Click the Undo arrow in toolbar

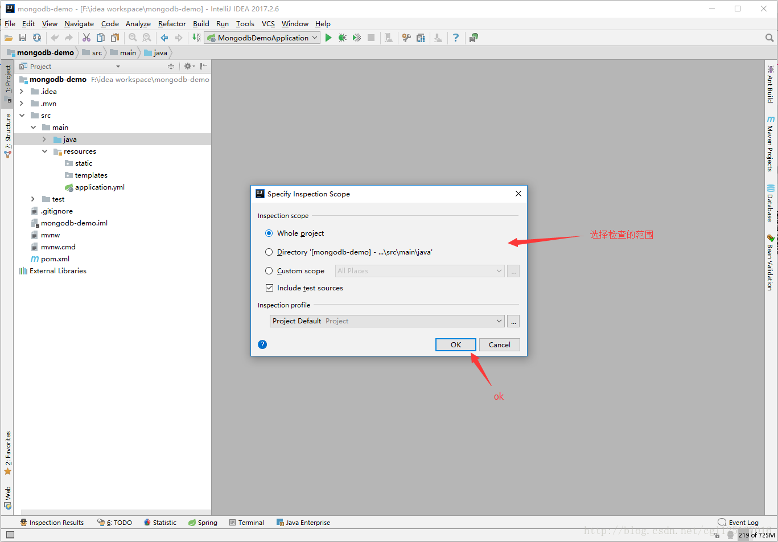point(55,38)
